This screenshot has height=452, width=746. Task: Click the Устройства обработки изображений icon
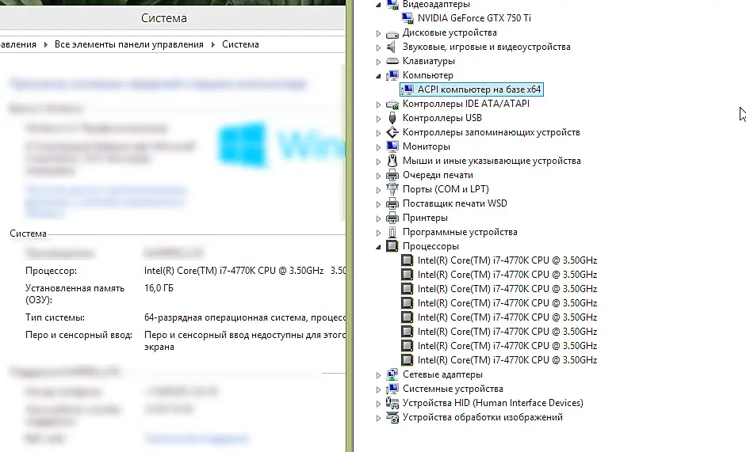pos(392,417)
